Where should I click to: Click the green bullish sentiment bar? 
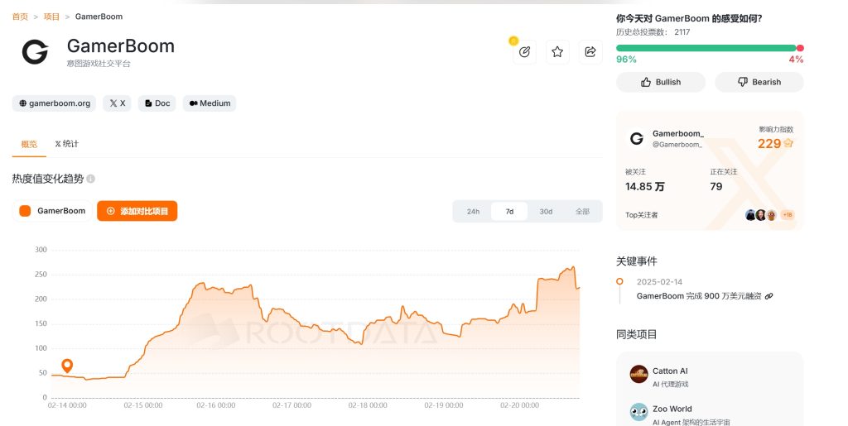[x=706, y=48]
